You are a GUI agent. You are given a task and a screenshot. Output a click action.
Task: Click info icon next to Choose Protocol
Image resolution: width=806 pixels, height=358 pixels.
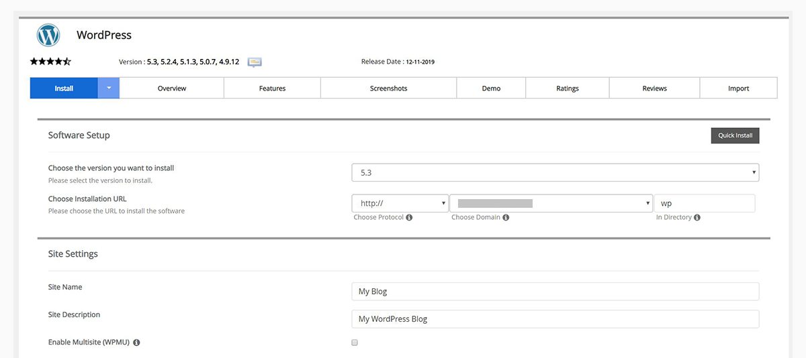409,218
